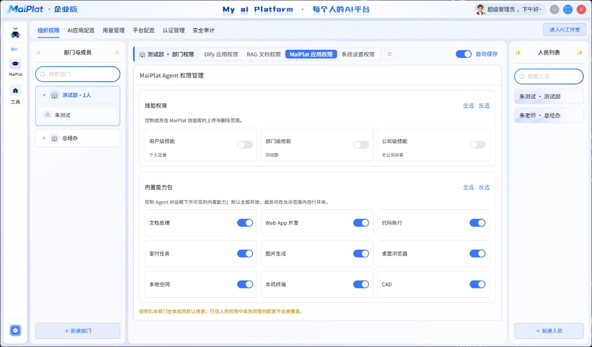This screenshot has width=592, height=347.
Task: Click the refresh icon beside 系统设置权限 tab
Action: [389, 54]
